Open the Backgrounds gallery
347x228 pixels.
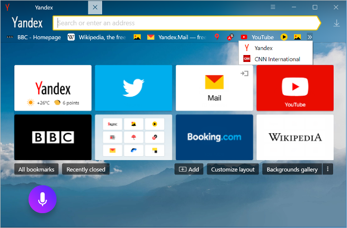pyautogui.click(x=292, y=170)
